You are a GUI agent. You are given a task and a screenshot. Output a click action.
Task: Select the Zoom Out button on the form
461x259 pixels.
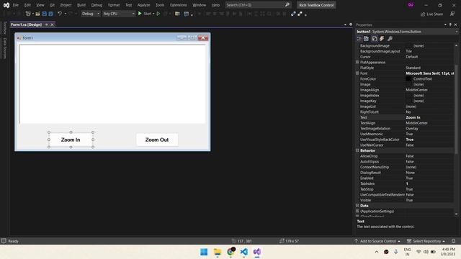(x=157, y=140)
